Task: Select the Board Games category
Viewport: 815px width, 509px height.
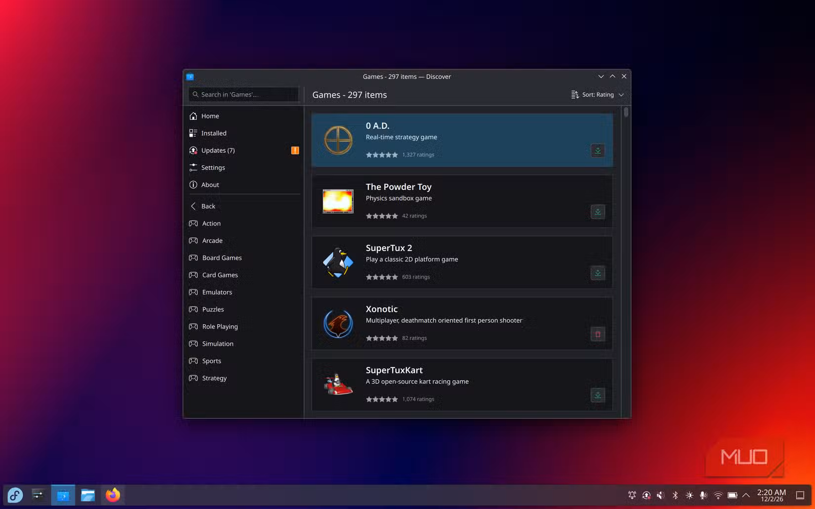Action: (244, 258)
